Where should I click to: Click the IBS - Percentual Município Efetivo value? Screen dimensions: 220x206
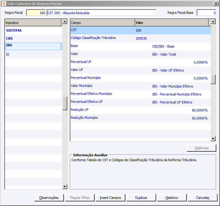click(x=177, y=94)
